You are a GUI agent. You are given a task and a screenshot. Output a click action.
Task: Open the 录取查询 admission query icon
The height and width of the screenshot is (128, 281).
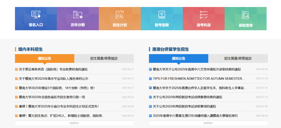(245, 19)
